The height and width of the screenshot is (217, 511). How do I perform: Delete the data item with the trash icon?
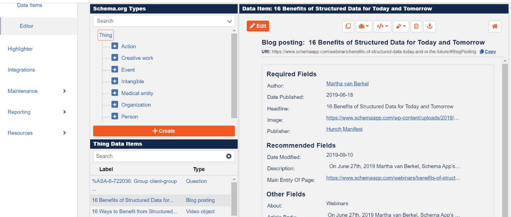point(416,26)
